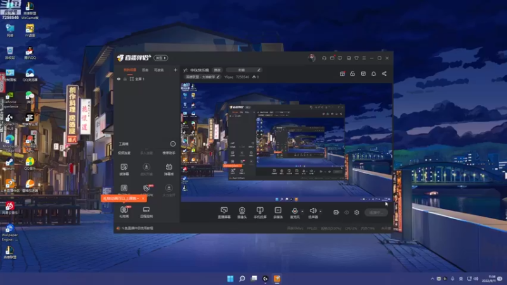The height and width of the screenshot is (285, 507).
Task: Add a phone screen cast source
Action: coord(260,213)
